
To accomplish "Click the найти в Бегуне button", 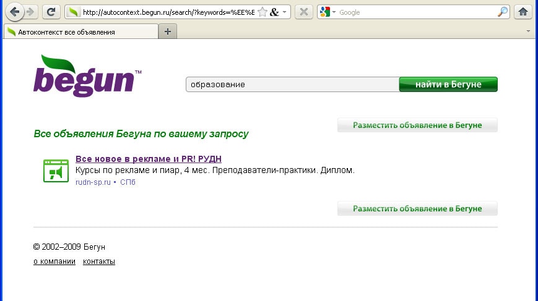I will click(x=448, y=84).
